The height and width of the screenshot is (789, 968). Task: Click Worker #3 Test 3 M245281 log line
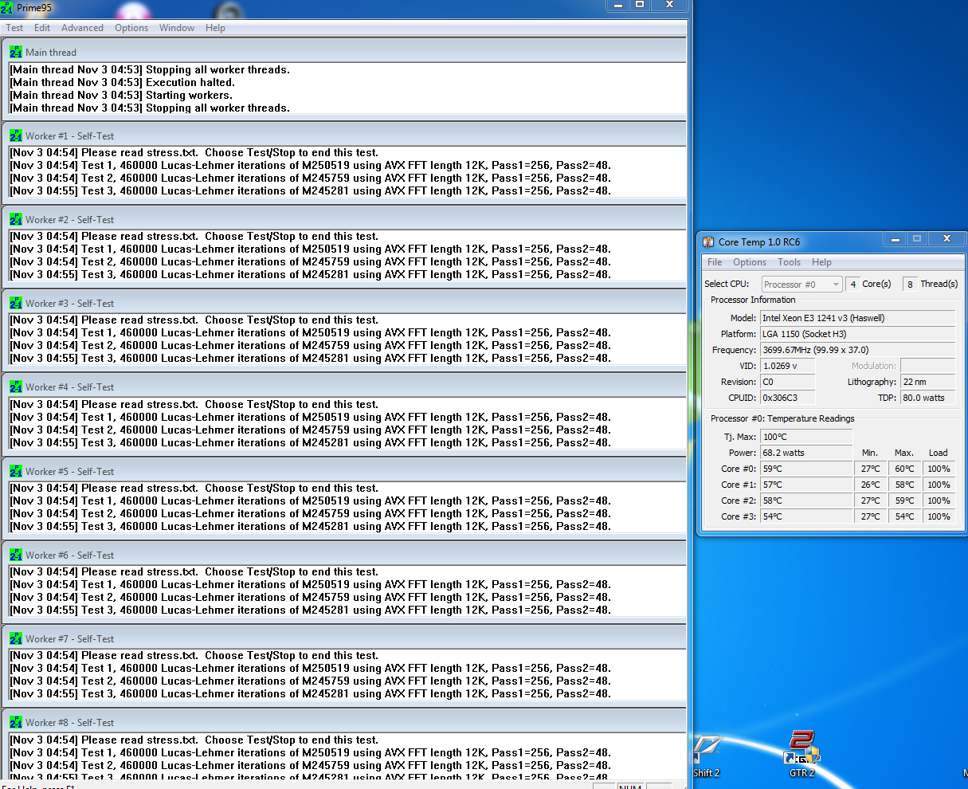[x=310, y=358]
